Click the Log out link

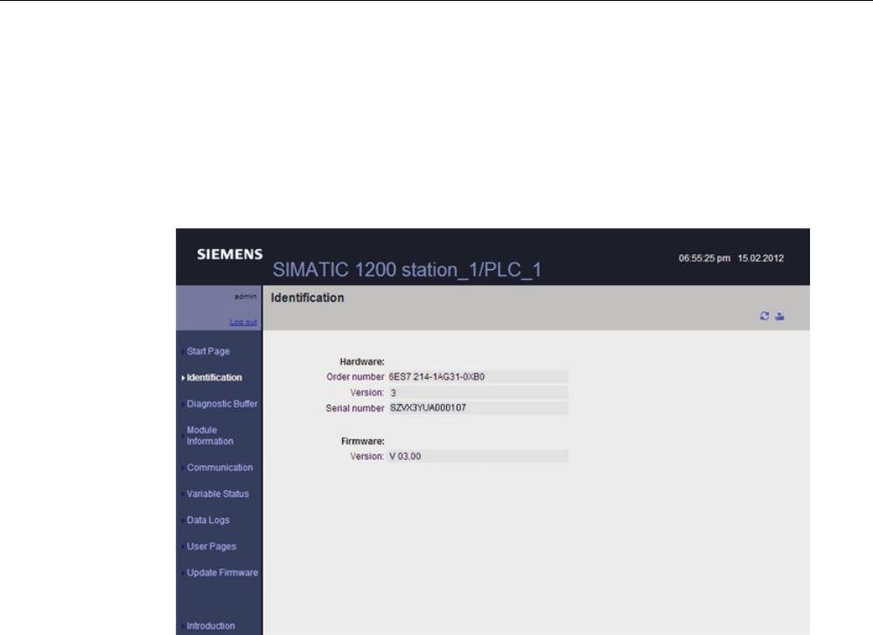tap(243, 322)
